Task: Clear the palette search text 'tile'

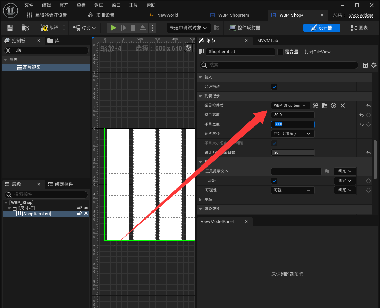Action: (x=8, y=50)
